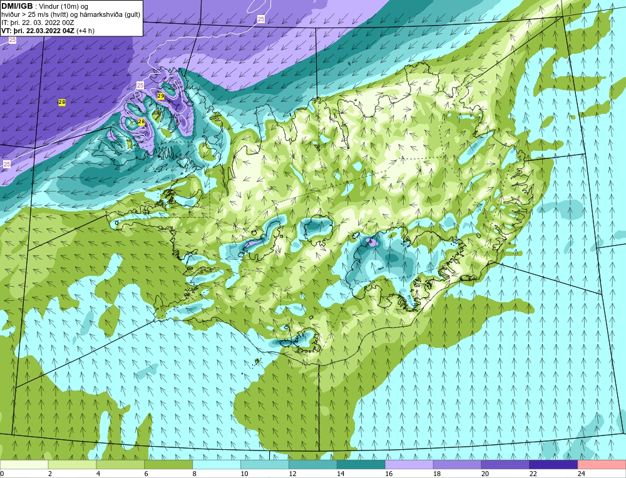Click the 'DMI/IGB : Vindur (10m) og' title line

44,6
